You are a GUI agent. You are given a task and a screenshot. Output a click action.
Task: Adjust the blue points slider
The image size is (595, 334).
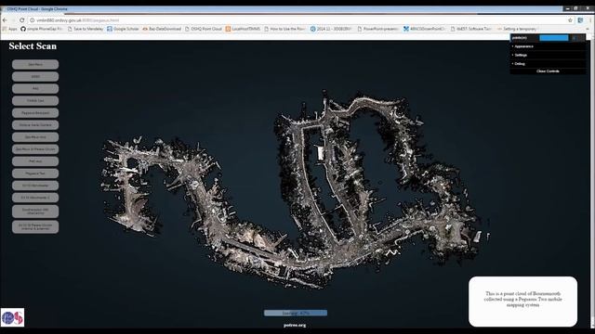coord(554,38)
